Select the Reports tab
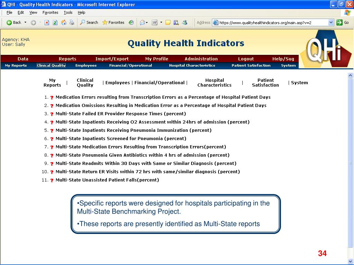Screen dimensions: 354x265 [x=67, y=59]
